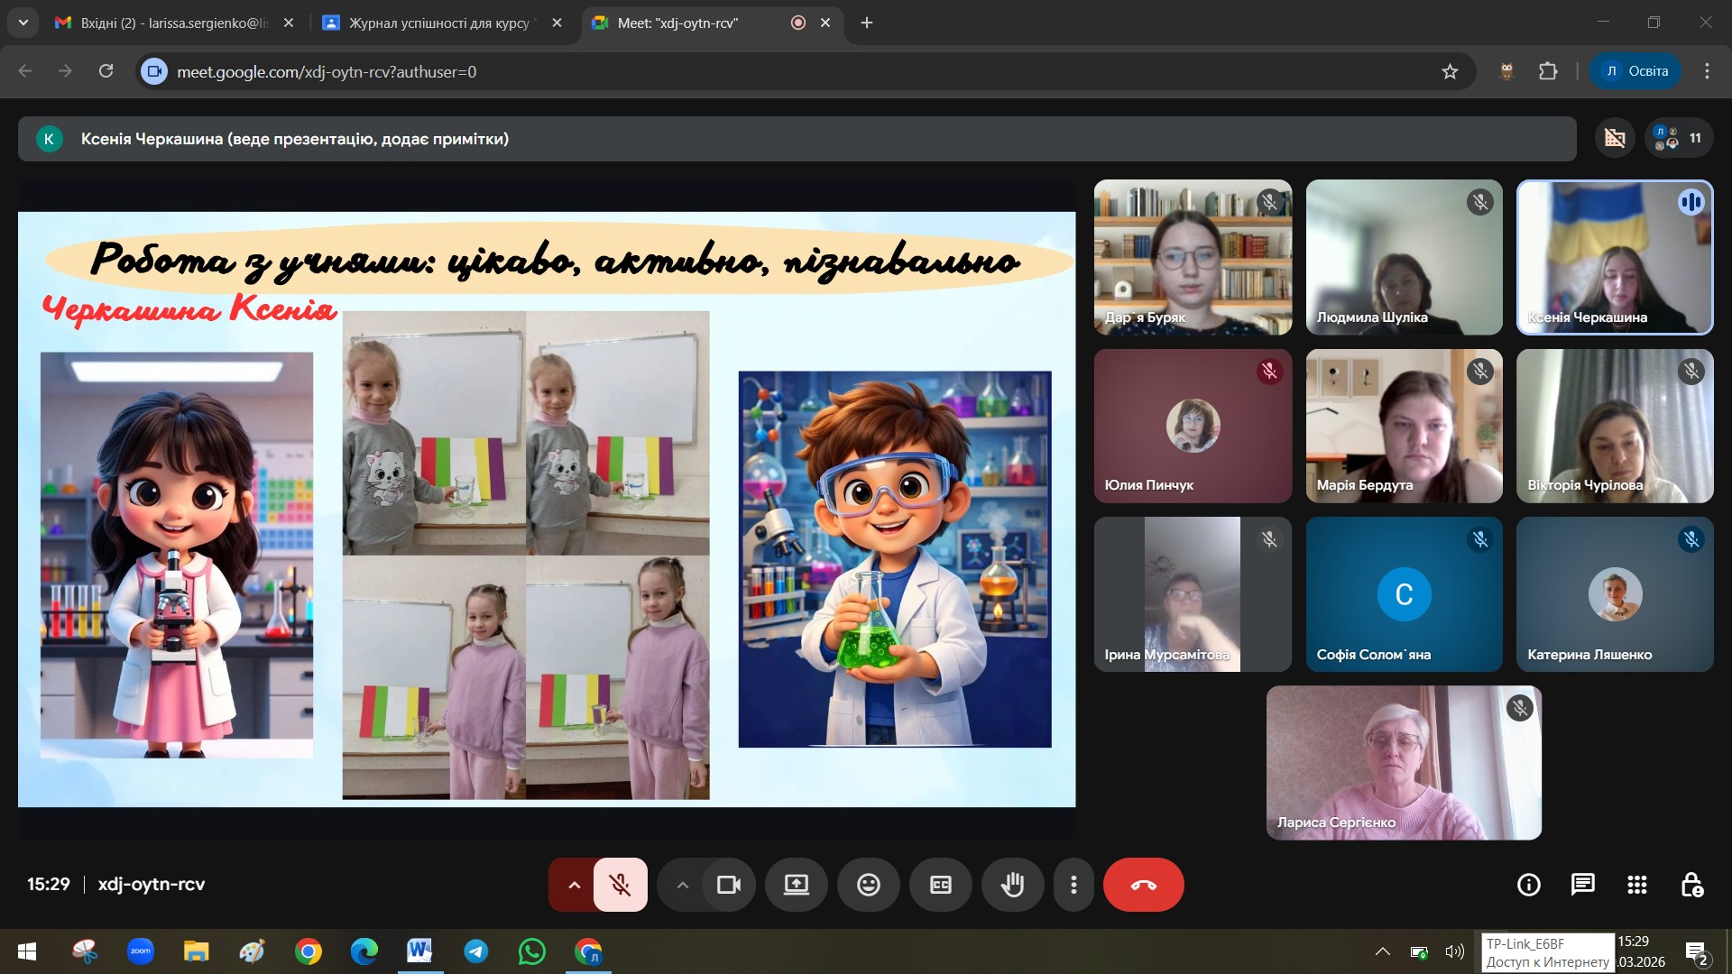Expand video settings arrow beside camera
The image size is (1732, 974).
click(682, 885)
